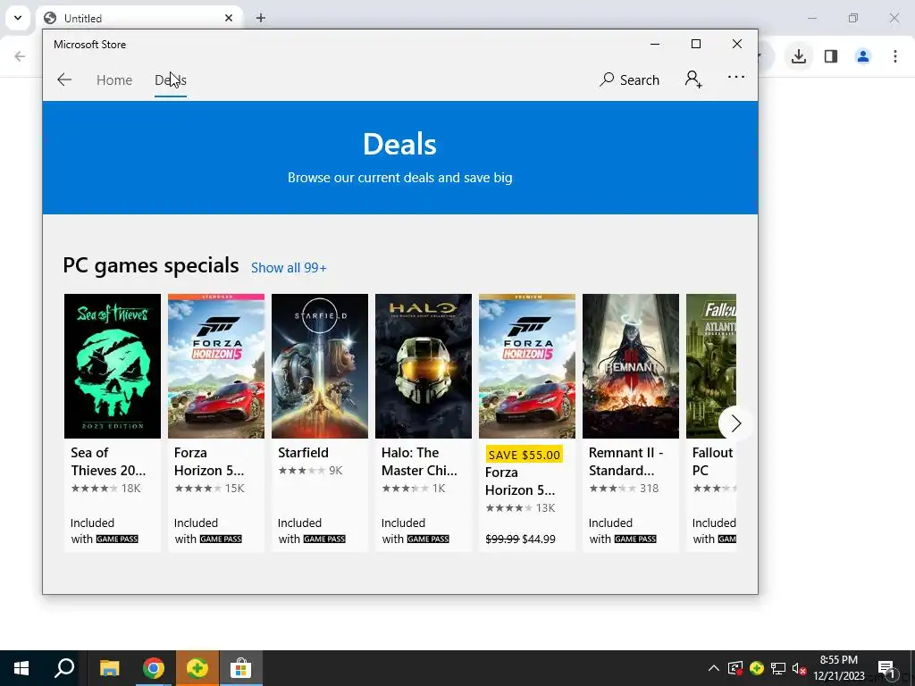The height and width of the screenshot is (686, 915).
Task: Open Chrome from the taskbar
Action: 154,668
